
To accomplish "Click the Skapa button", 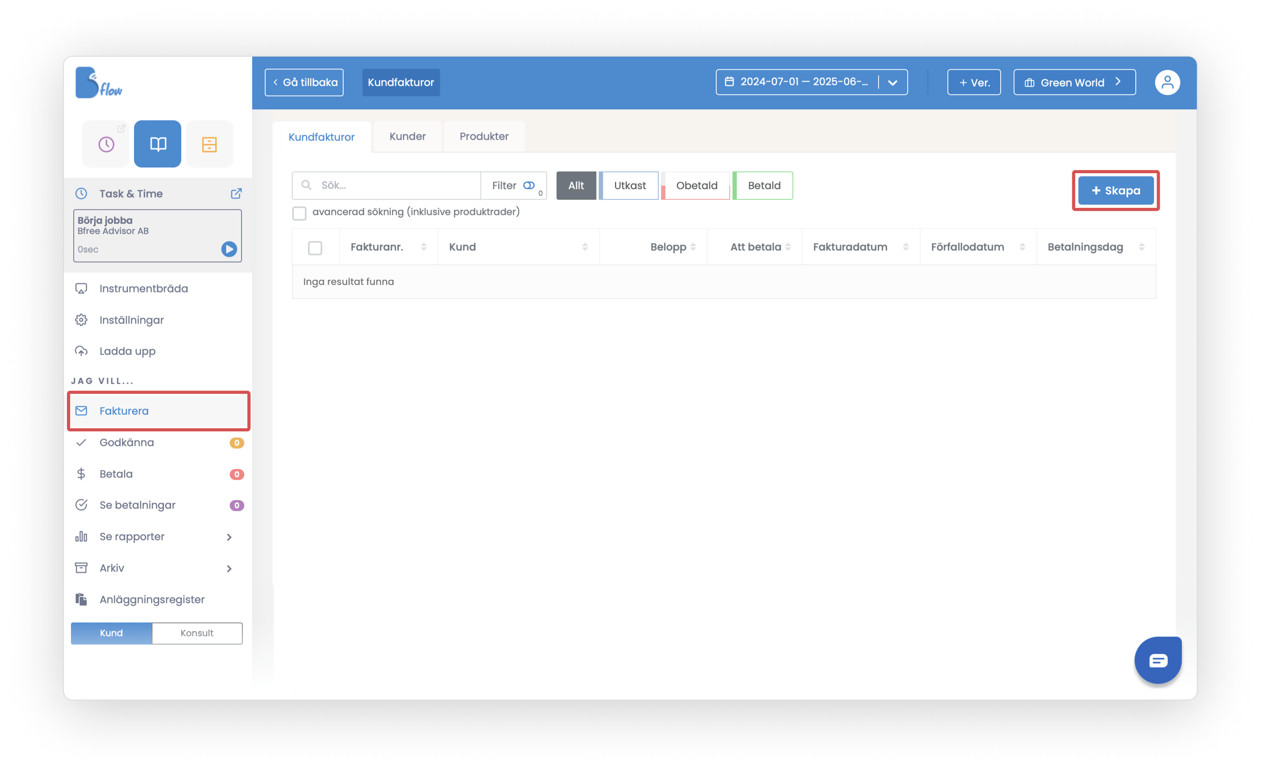I will [1116, 191].
